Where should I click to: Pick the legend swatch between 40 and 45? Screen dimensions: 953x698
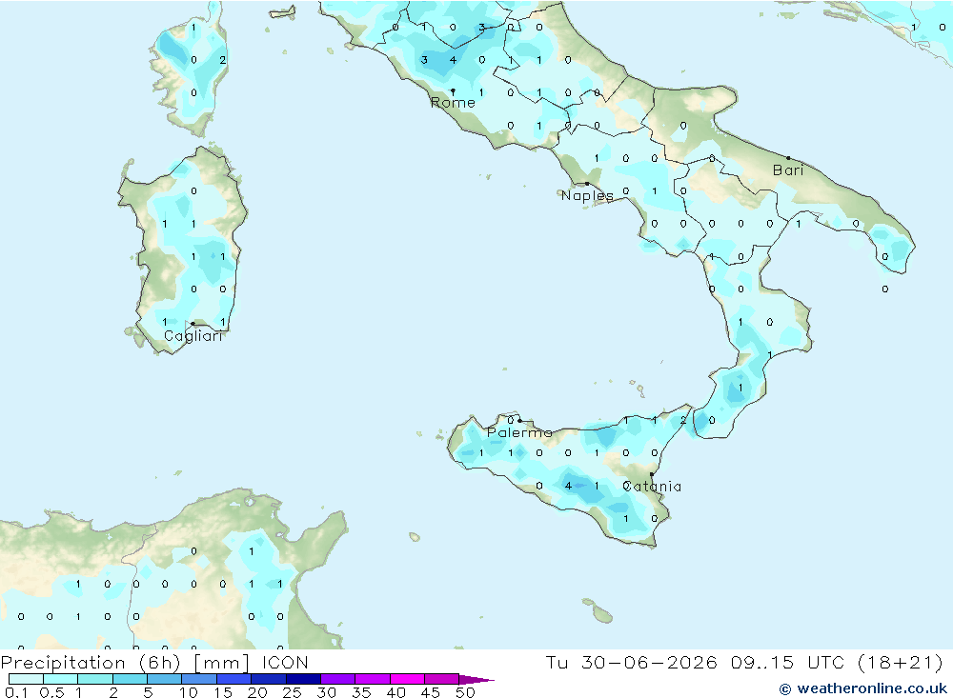click(x=407, y=679)
